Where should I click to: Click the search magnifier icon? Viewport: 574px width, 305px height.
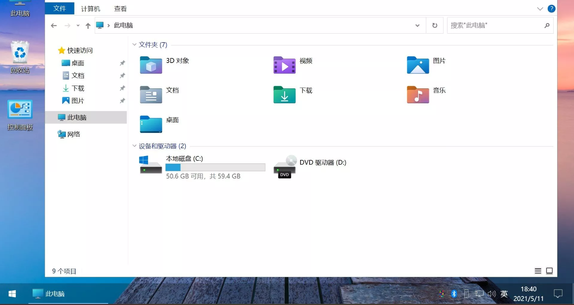[x=547, y=25]
